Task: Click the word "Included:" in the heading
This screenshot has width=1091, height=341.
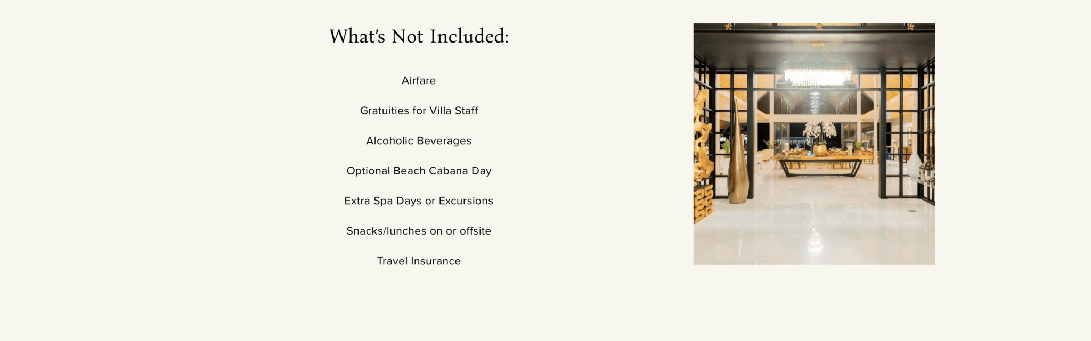Action: (x=469, y=37)
